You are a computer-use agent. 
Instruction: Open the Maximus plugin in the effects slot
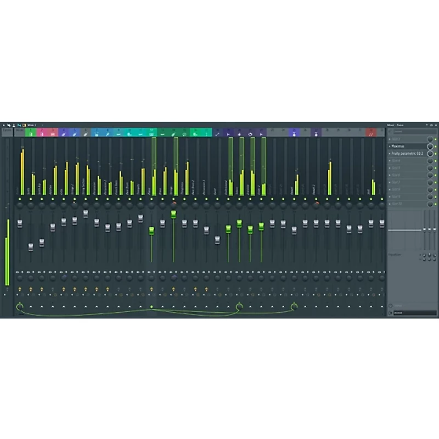pos(403,145)
